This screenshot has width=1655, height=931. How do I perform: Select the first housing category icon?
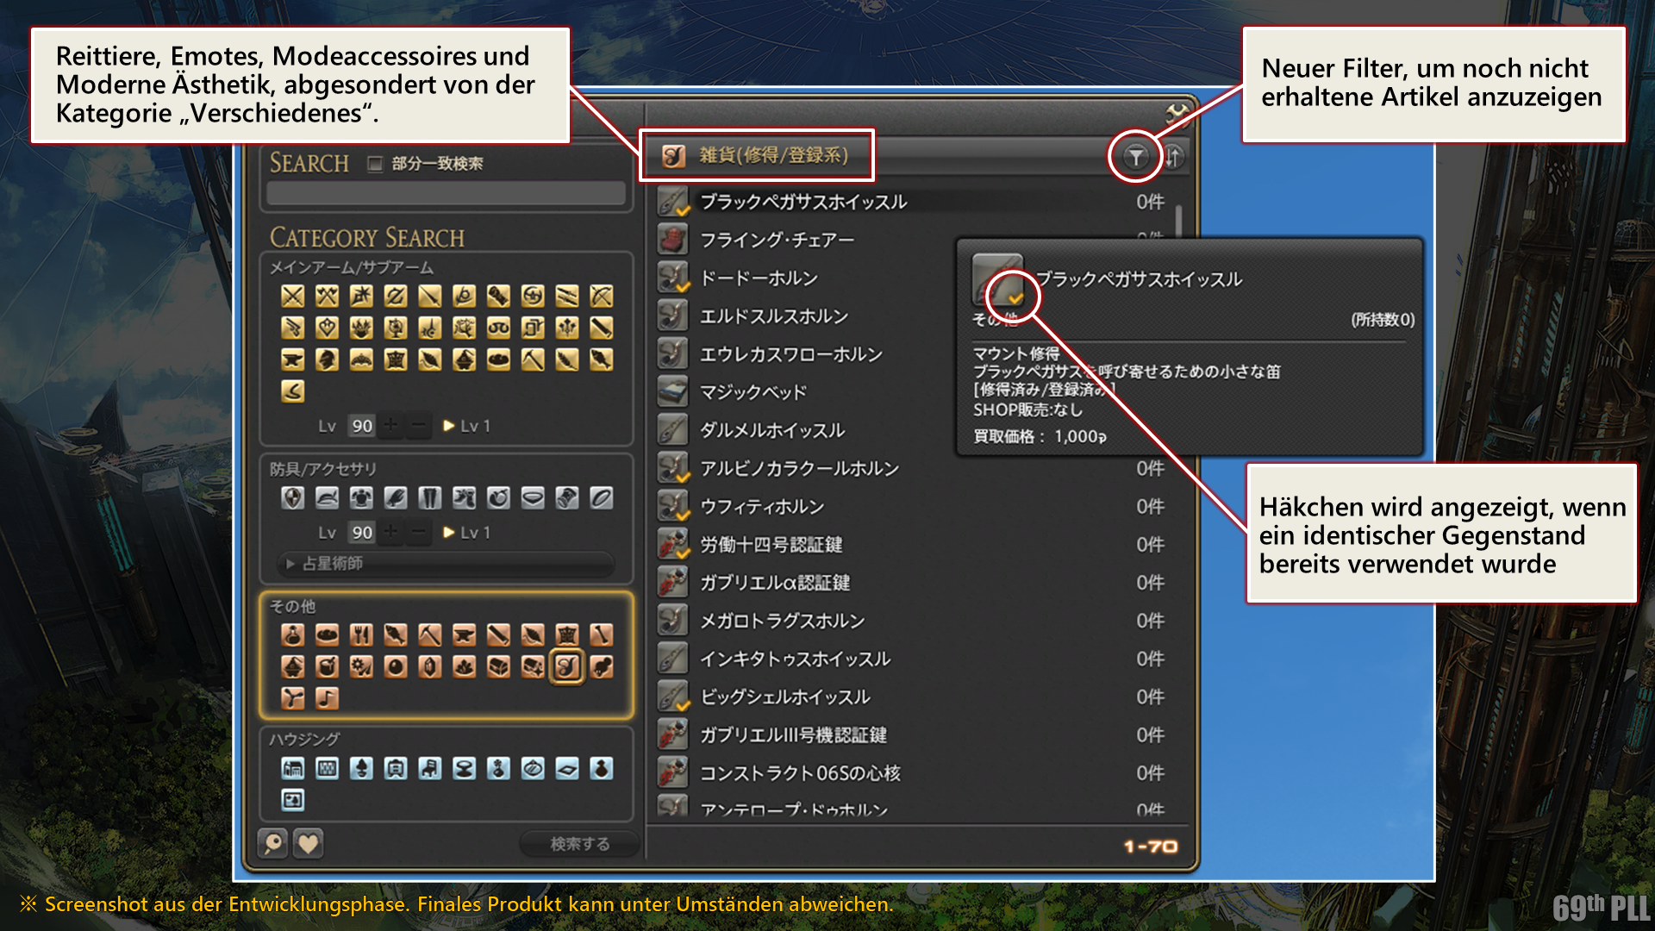(292, 769)
